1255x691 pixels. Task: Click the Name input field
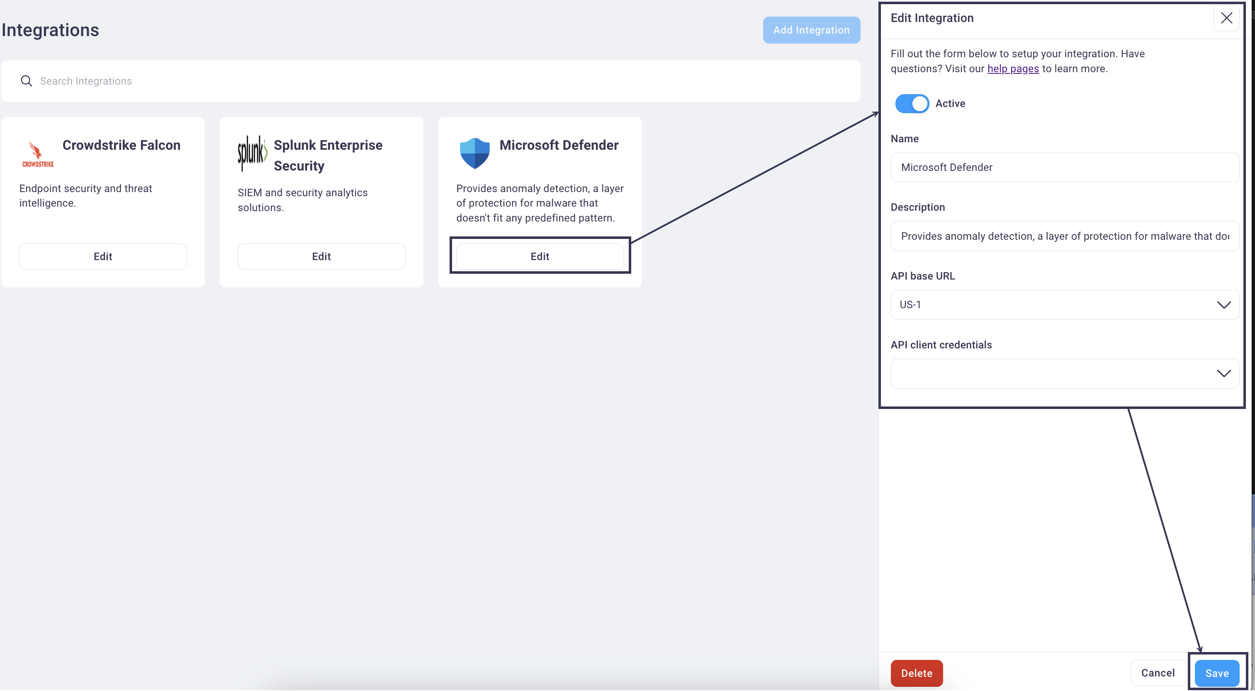click(x=1064, y=167)
